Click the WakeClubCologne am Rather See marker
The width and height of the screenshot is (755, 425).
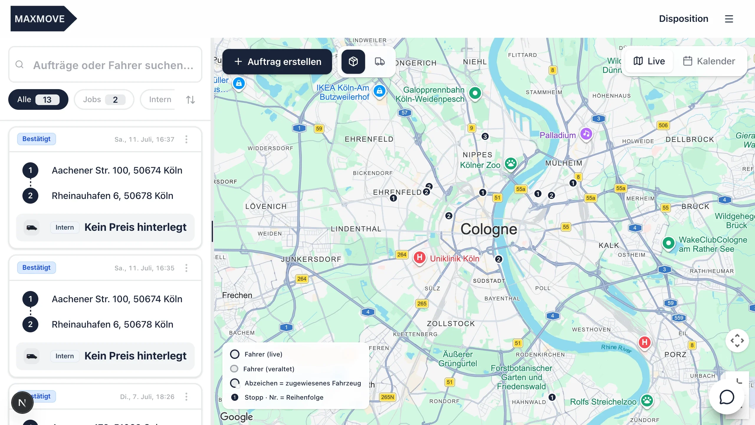(669, 244)
